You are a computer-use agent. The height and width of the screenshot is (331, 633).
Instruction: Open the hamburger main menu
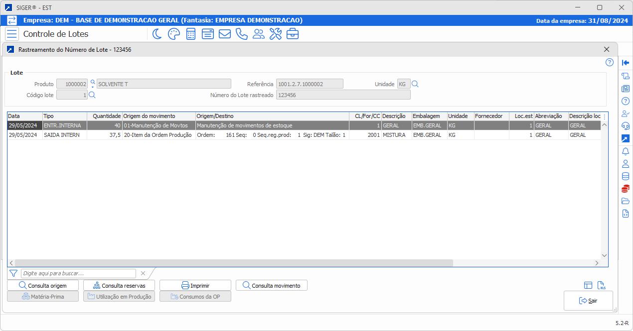[12, 34]
